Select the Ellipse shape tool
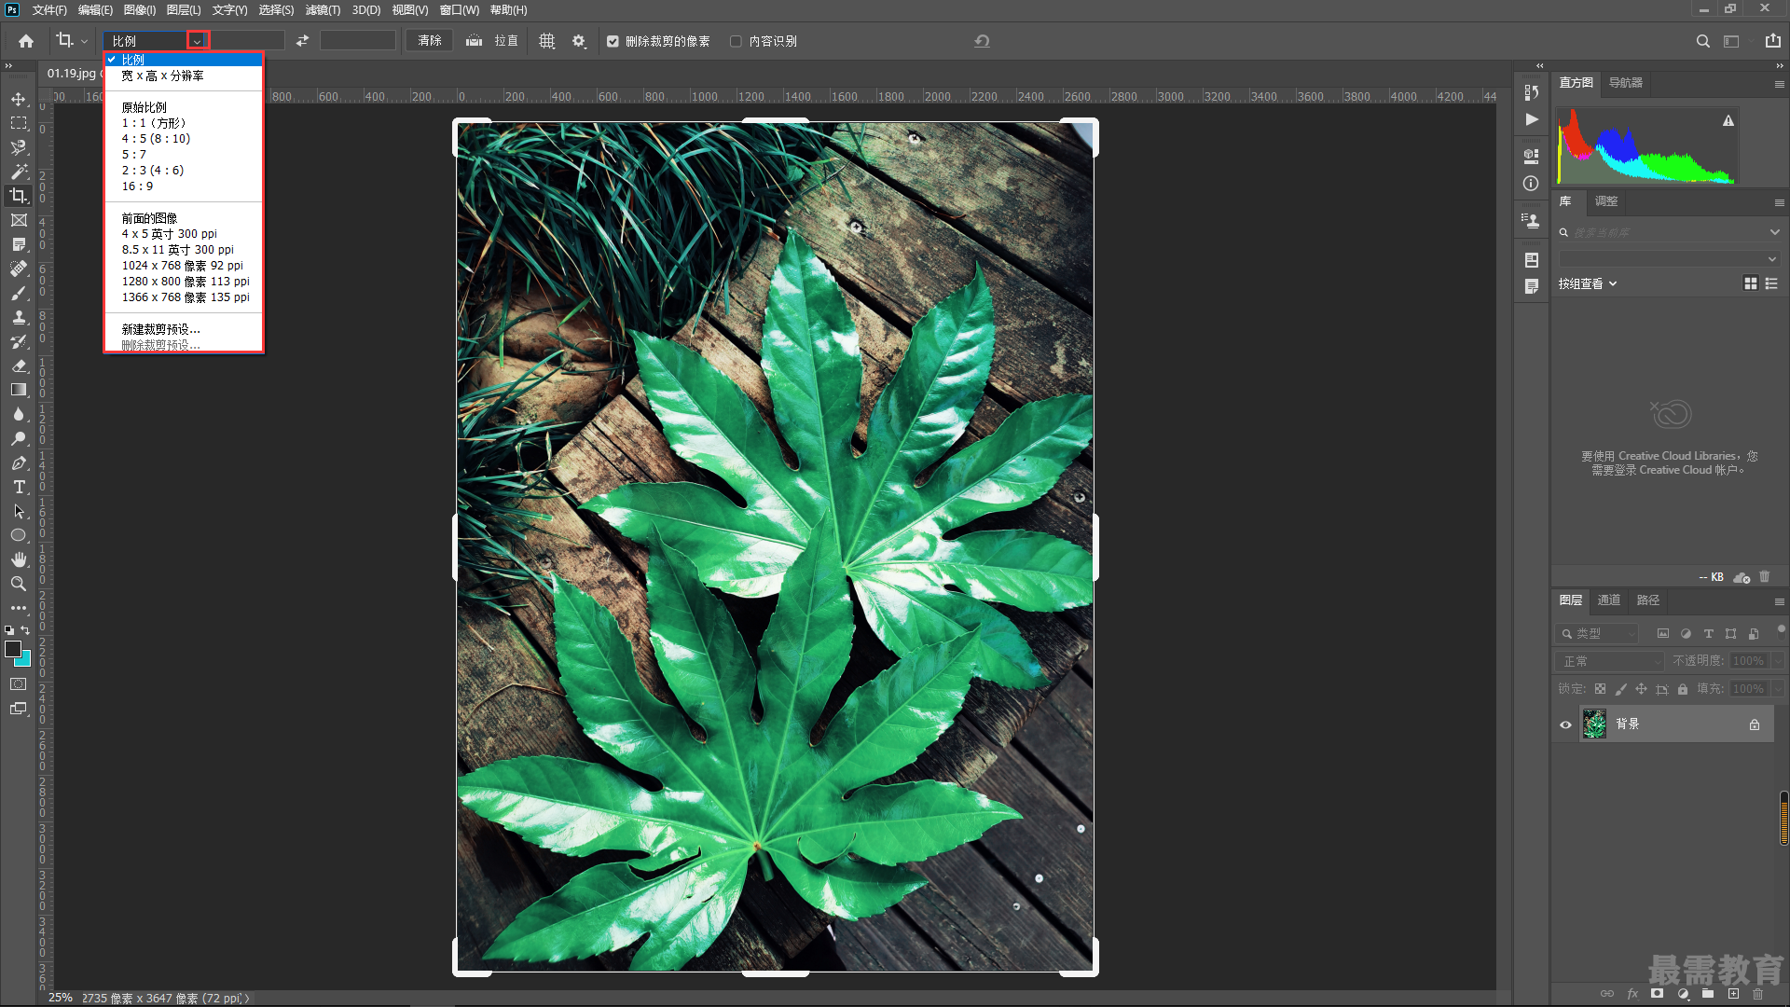 point(19,535)
